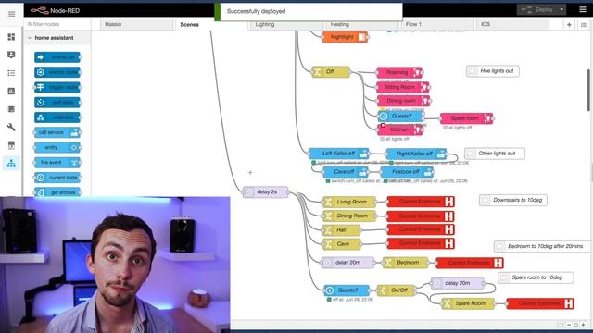Click the Deploy button
The height and width of the screenshot is (333, 593).
(537, 10)
